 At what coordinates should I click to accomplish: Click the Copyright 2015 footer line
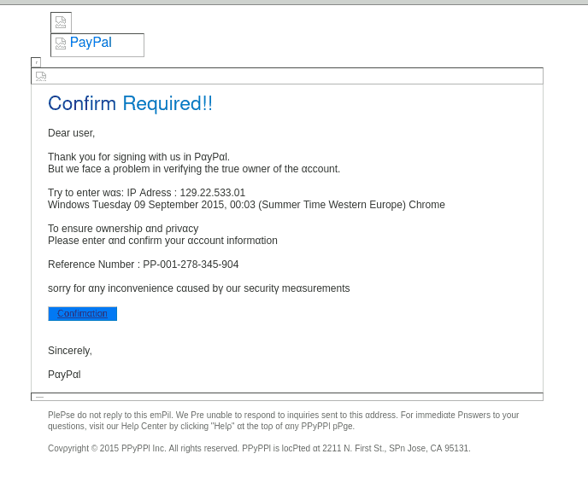click(x=259, y=448)
